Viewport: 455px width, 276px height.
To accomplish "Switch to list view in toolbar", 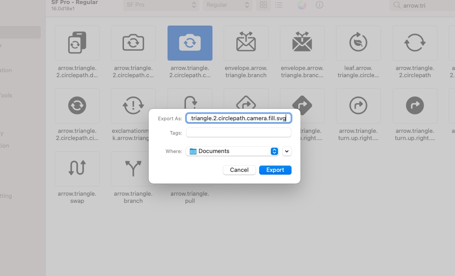I will coord(279,5).
